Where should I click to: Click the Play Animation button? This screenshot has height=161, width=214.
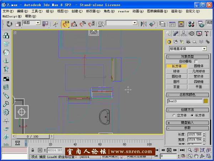click(169, 150)
